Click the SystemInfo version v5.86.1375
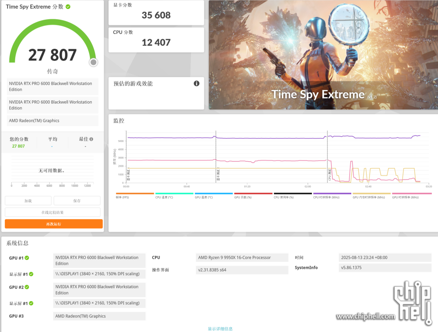 [385, 267]
